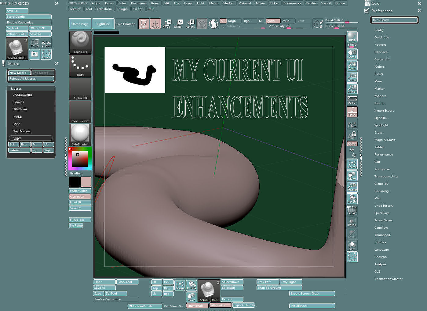Toggle the PolyF polyframe icon
This screenshot has height=311, width=427.
click(352, 210)
